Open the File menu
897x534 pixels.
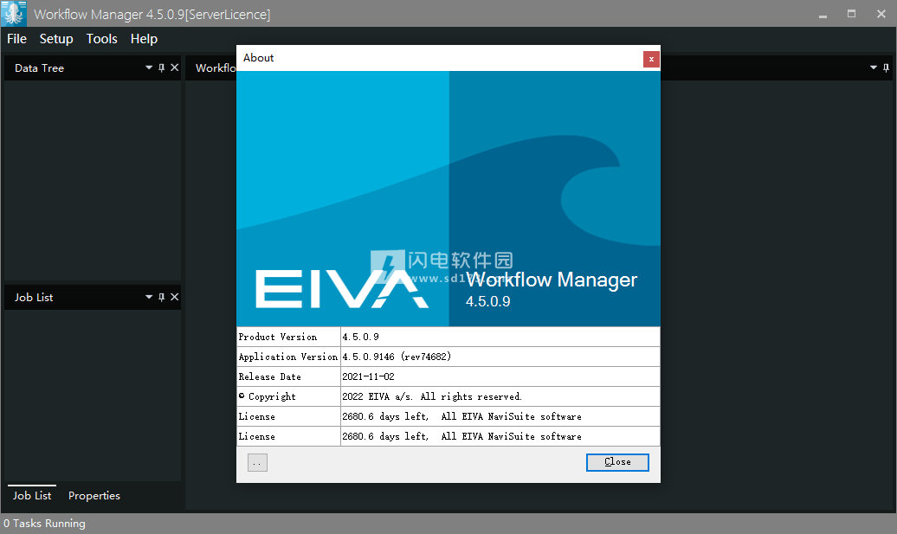tap(16, 39)
